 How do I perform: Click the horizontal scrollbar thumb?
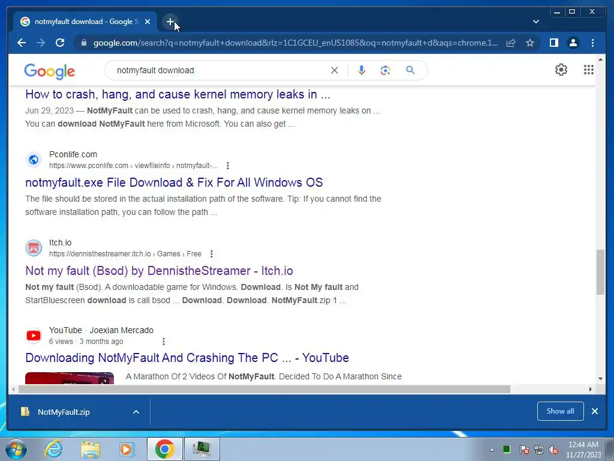coord(264,389)
